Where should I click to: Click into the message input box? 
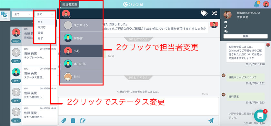[x=138, y=106]
